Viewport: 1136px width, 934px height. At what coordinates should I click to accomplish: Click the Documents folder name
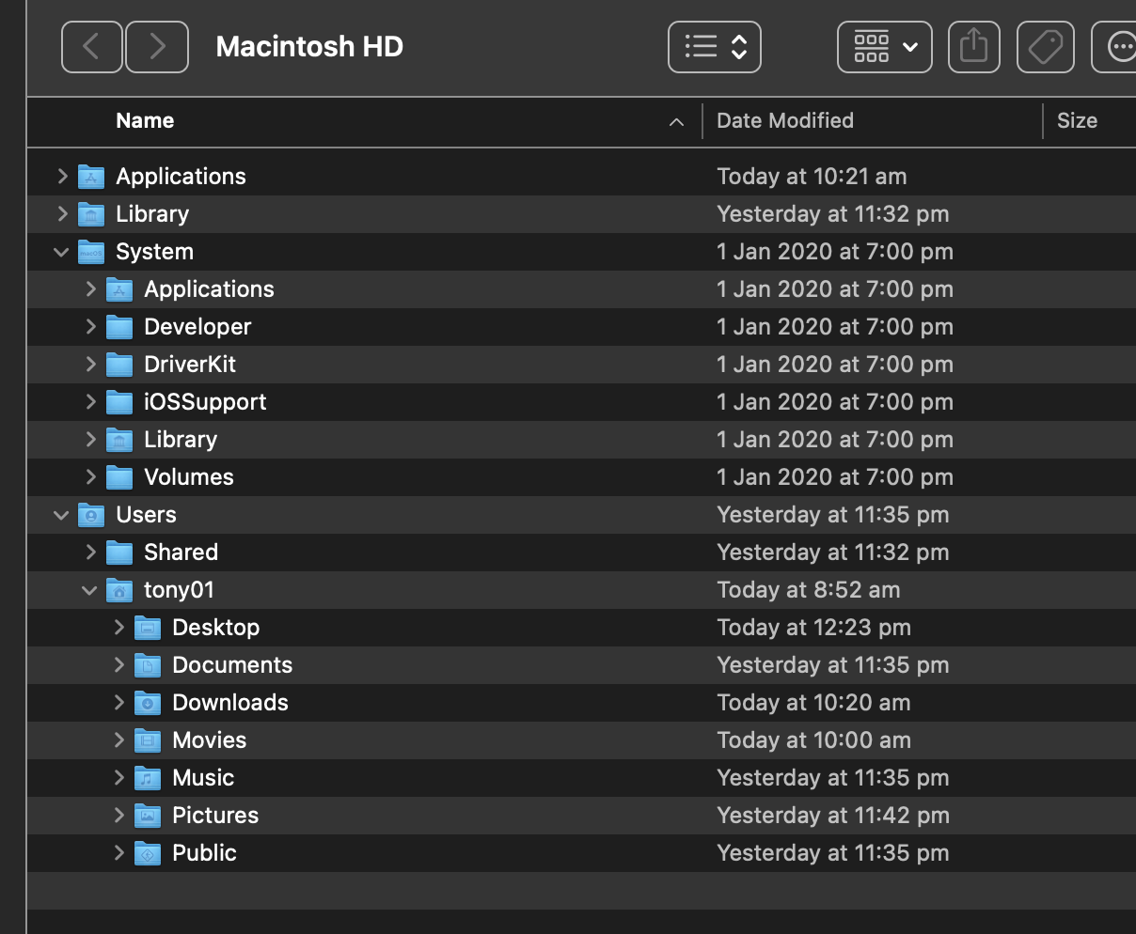point(232,665)
